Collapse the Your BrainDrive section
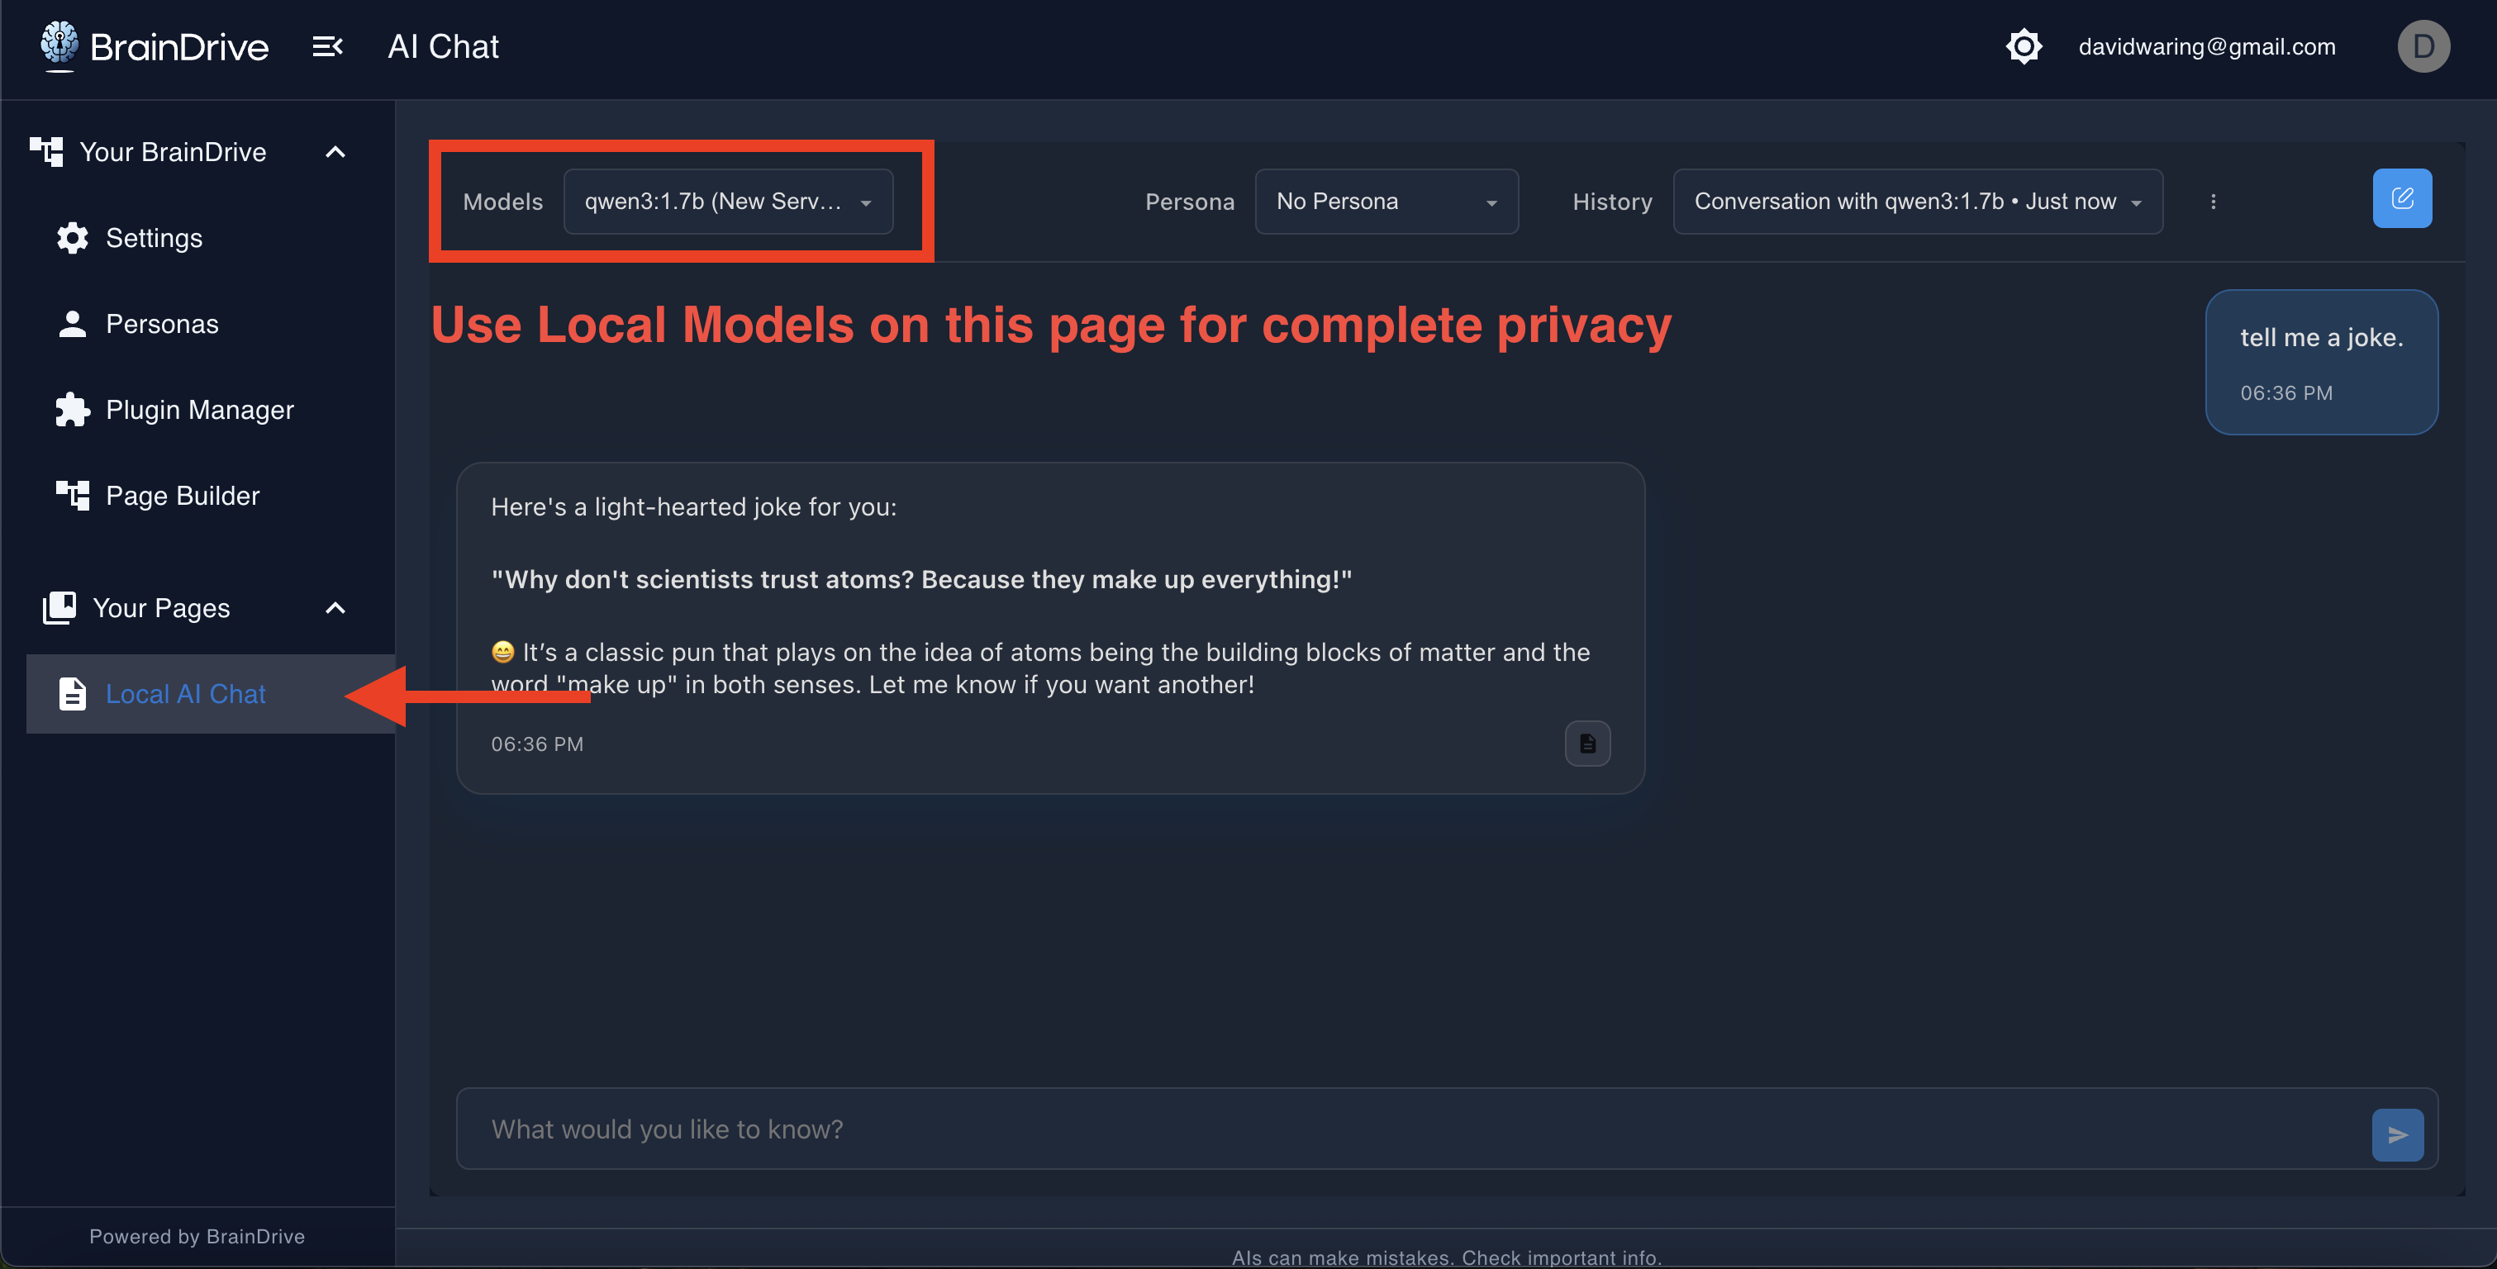Screen dimensions: 2497x1269 [x=335, y=152]
